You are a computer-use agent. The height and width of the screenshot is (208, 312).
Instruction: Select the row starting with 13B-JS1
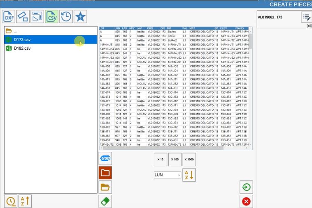coord(174,140)
